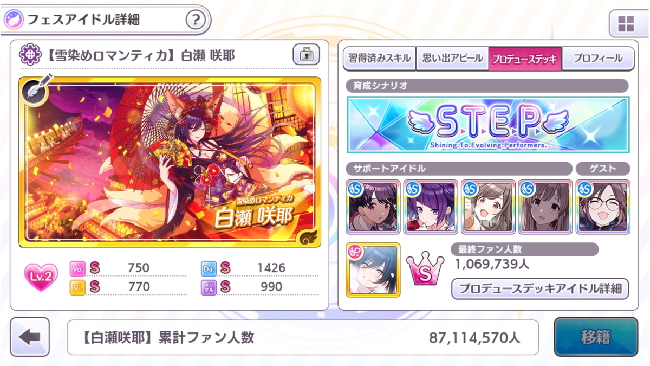This screenshot has width=650, height=366.
Task: Go back with the arrow button
Action: click(x=30, y=337)
